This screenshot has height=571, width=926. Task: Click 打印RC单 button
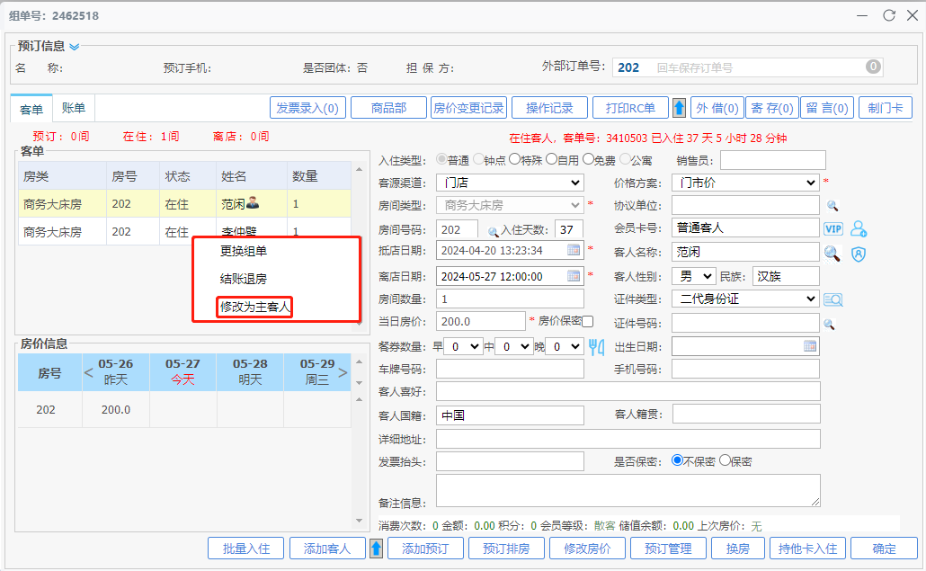[630, 108]
